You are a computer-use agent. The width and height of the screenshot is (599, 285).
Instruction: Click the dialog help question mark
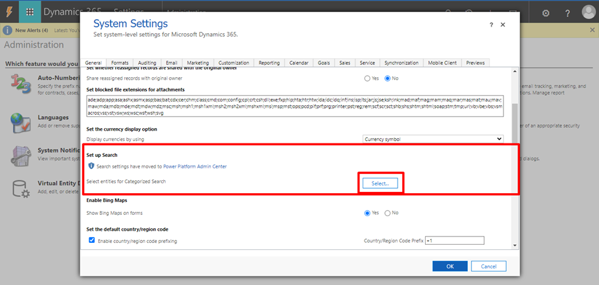tap(491, 25)
